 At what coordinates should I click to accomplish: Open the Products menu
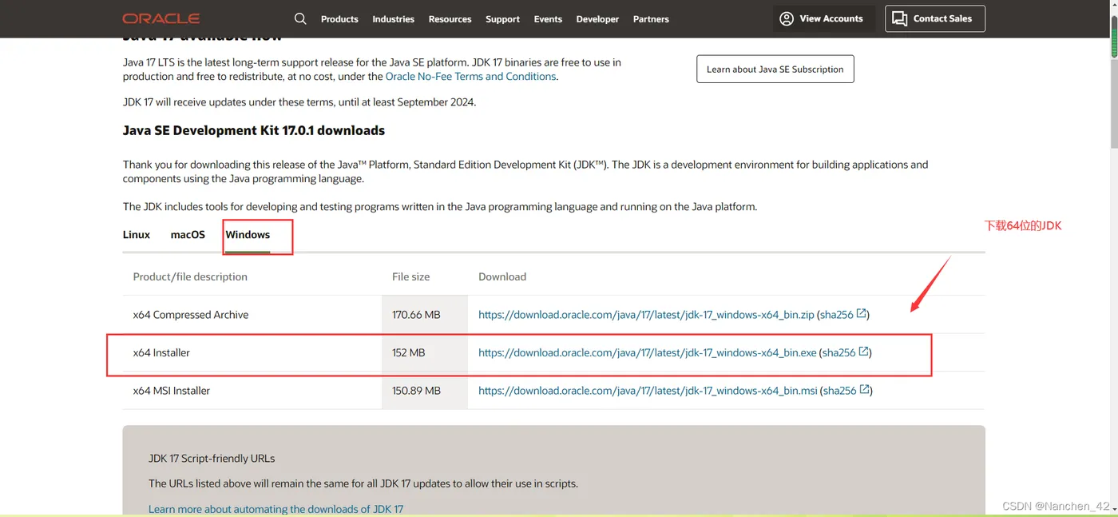click(x=339, y=19)
